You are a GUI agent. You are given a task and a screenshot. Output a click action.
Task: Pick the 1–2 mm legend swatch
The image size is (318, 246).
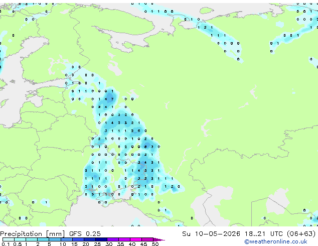point(32,239)
